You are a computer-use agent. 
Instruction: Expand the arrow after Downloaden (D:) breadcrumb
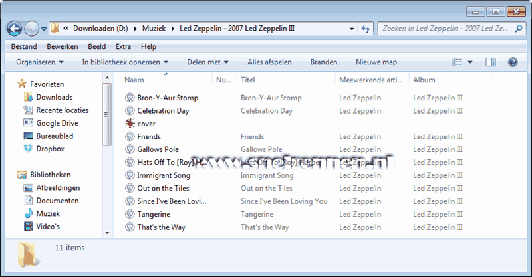(x=135, y=29)
